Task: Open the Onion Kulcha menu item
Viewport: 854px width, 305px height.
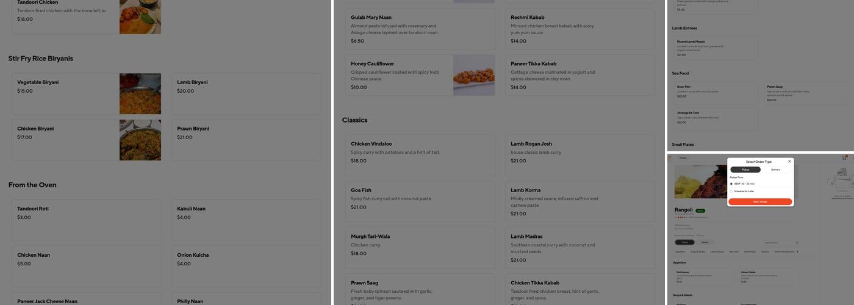Action: 246,260
